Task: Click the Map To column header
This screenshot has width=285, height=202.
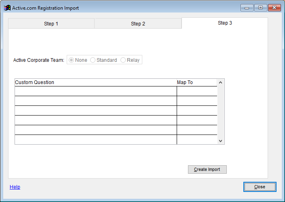Action: 197,82
